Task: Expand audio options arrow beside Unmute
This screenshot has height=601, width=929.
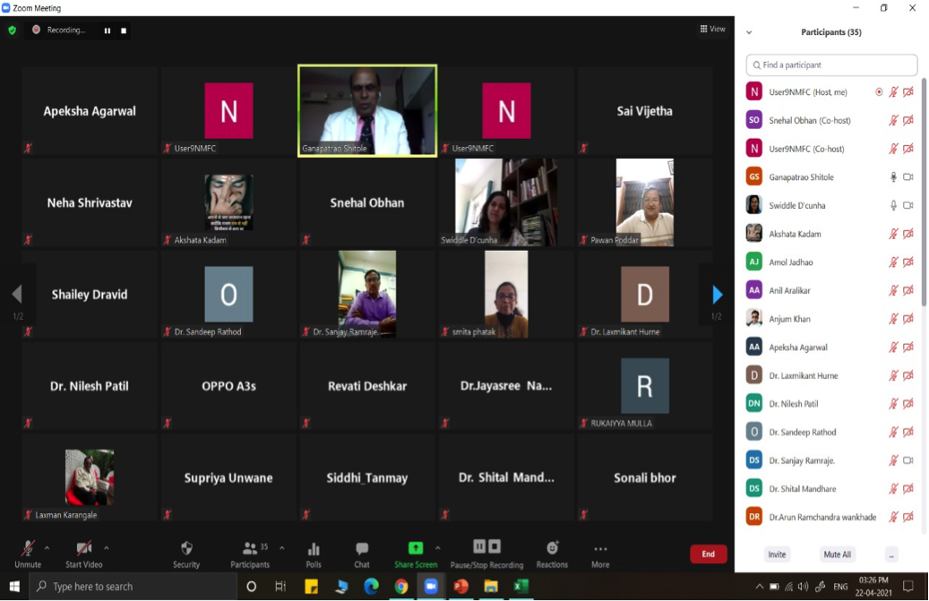Action: (47, 548)
